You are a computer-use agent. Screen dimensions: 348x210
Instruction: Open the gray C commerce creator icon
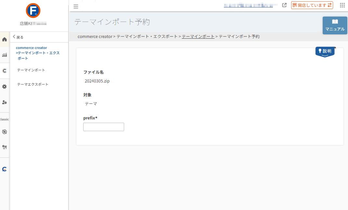coord(5,71)
